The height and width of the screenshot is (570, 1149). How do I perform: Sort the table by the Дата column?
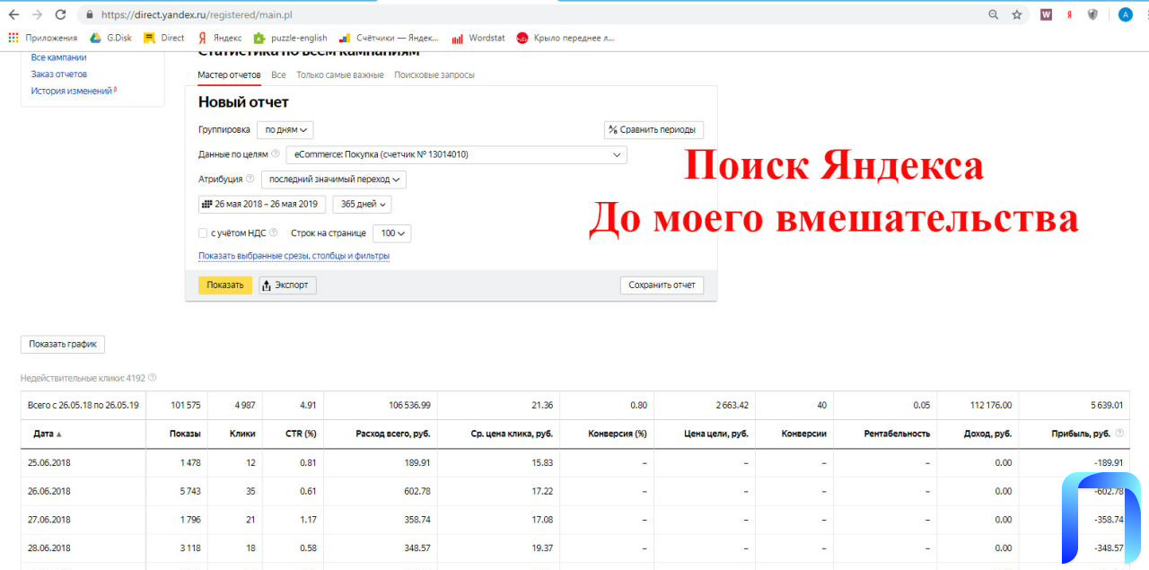(48, 434)
